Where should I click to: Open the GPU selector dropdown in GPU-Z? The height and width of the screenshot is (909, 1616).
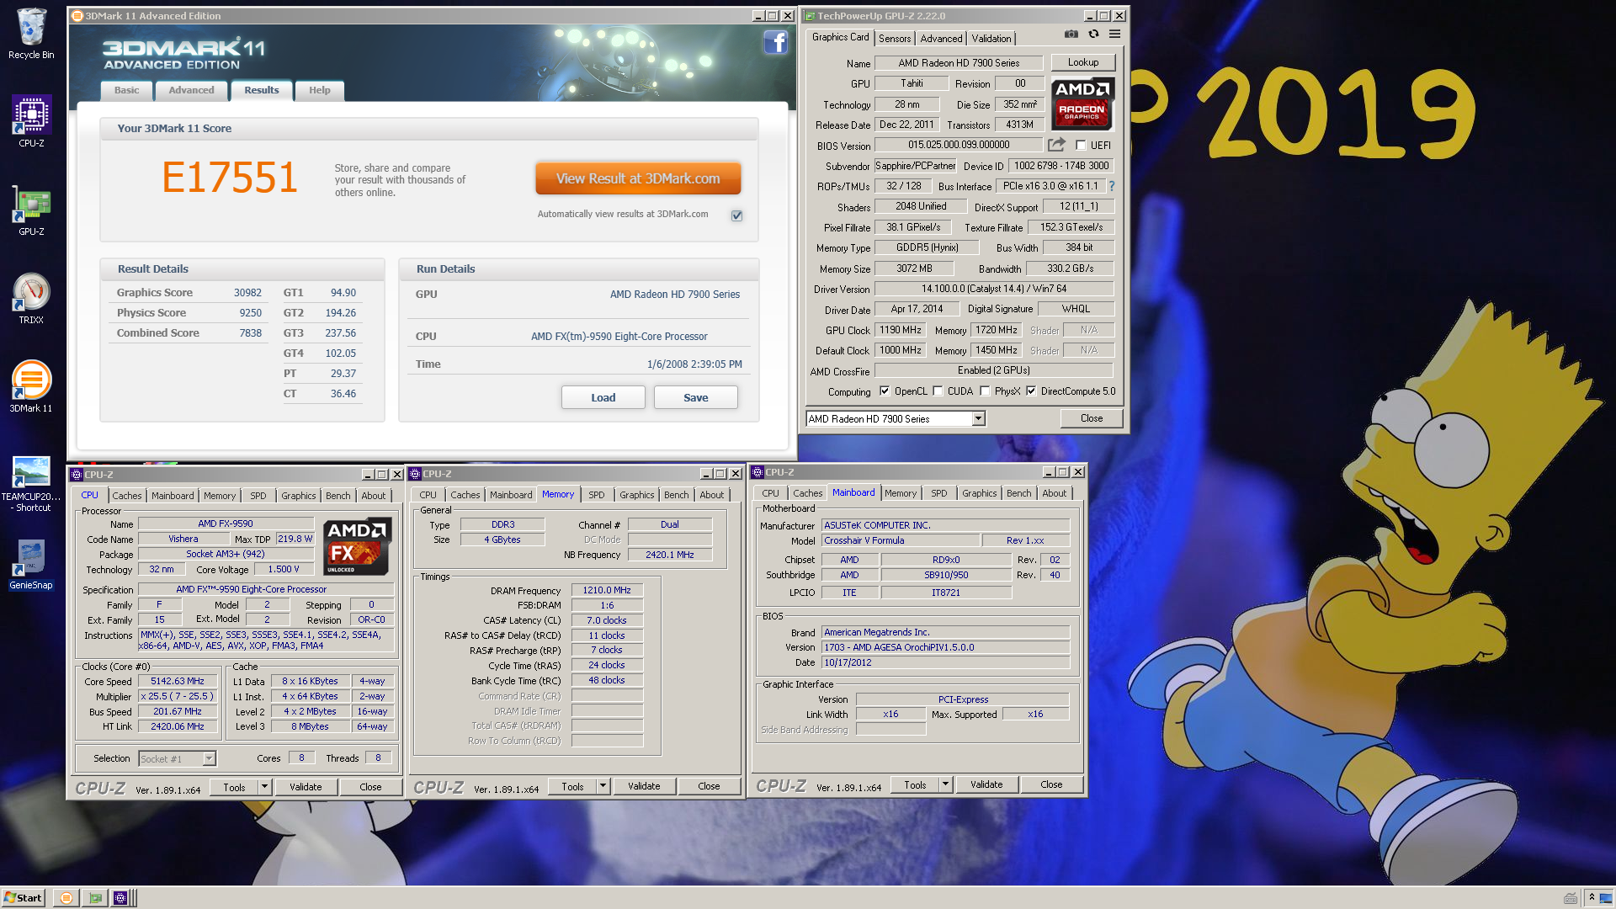click(x=978, y=418)
